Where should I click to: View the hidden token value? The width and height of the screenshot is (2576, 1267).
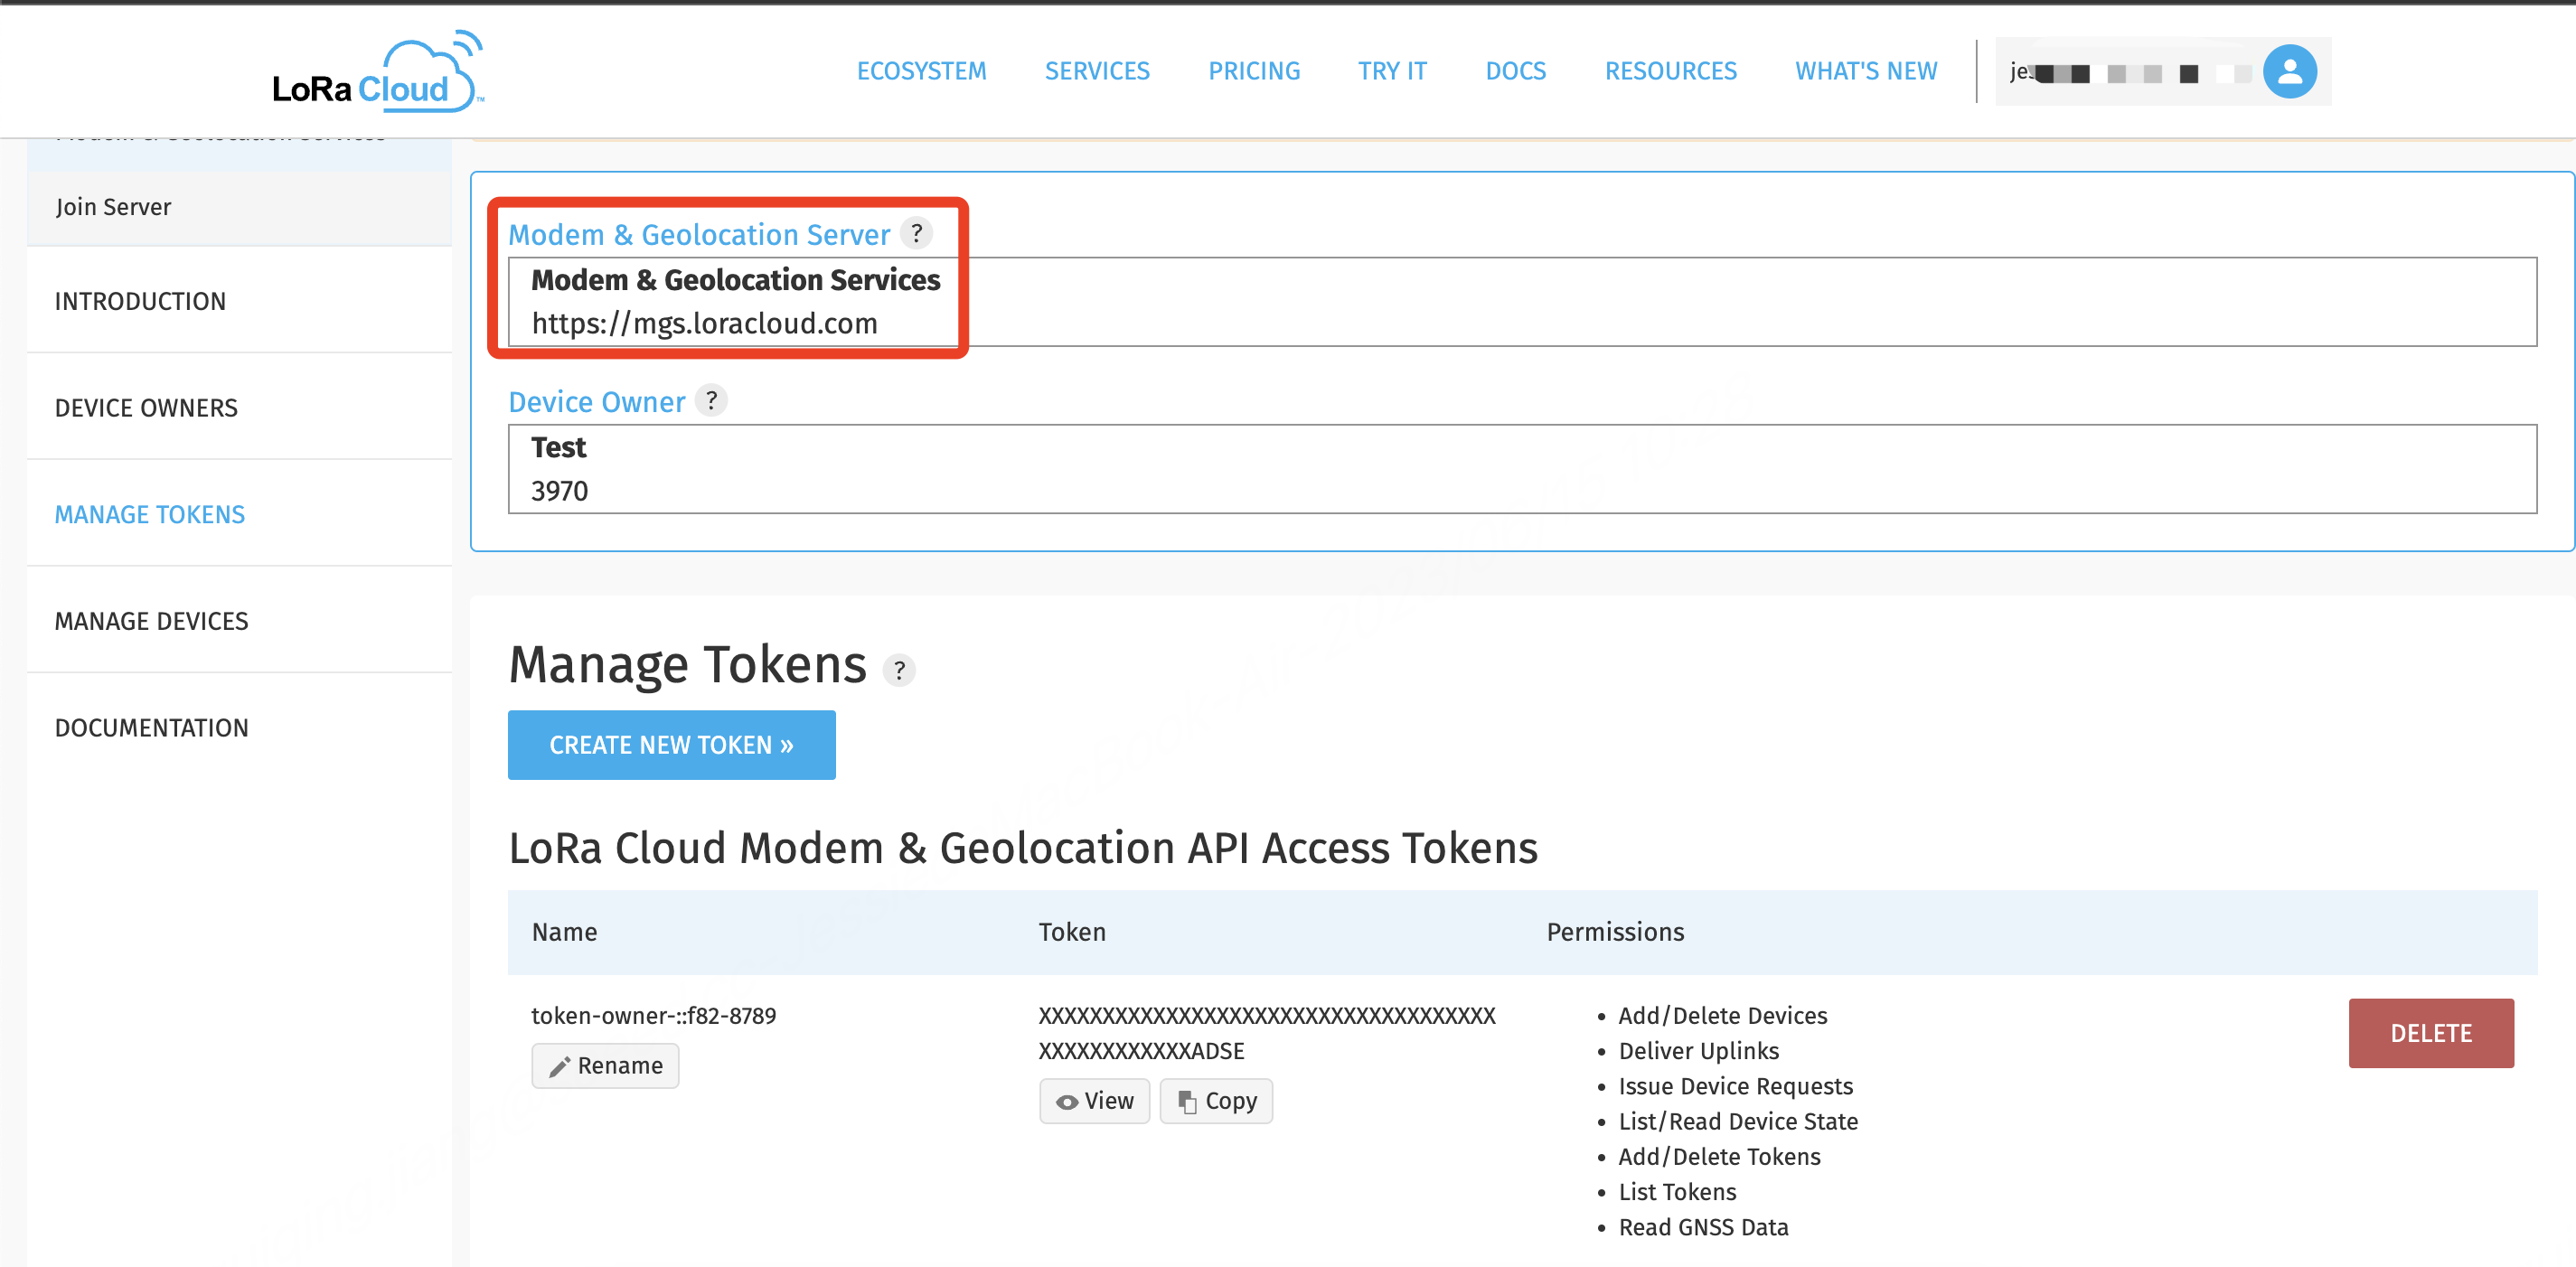coord(1094,1101)
